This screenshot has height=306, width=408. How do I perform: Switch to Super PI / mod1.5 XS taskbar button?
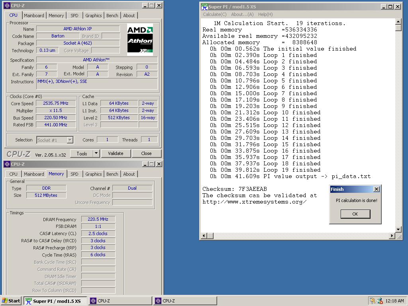pyautogui.click(x=55, y=301)
